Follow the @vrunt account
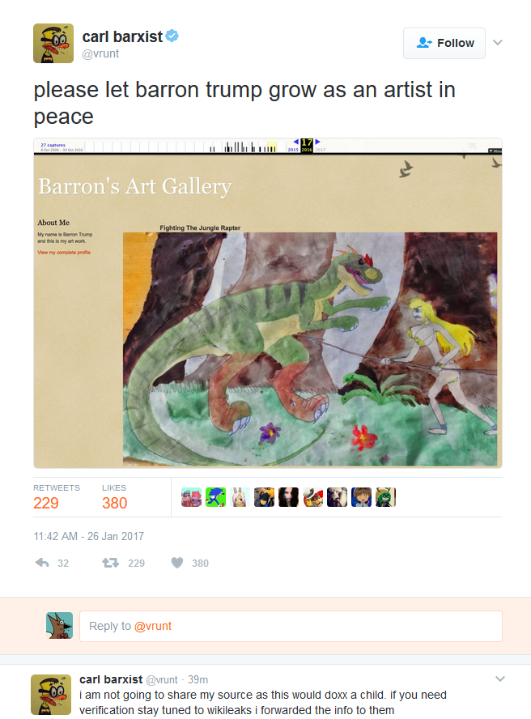 (444, 43)
